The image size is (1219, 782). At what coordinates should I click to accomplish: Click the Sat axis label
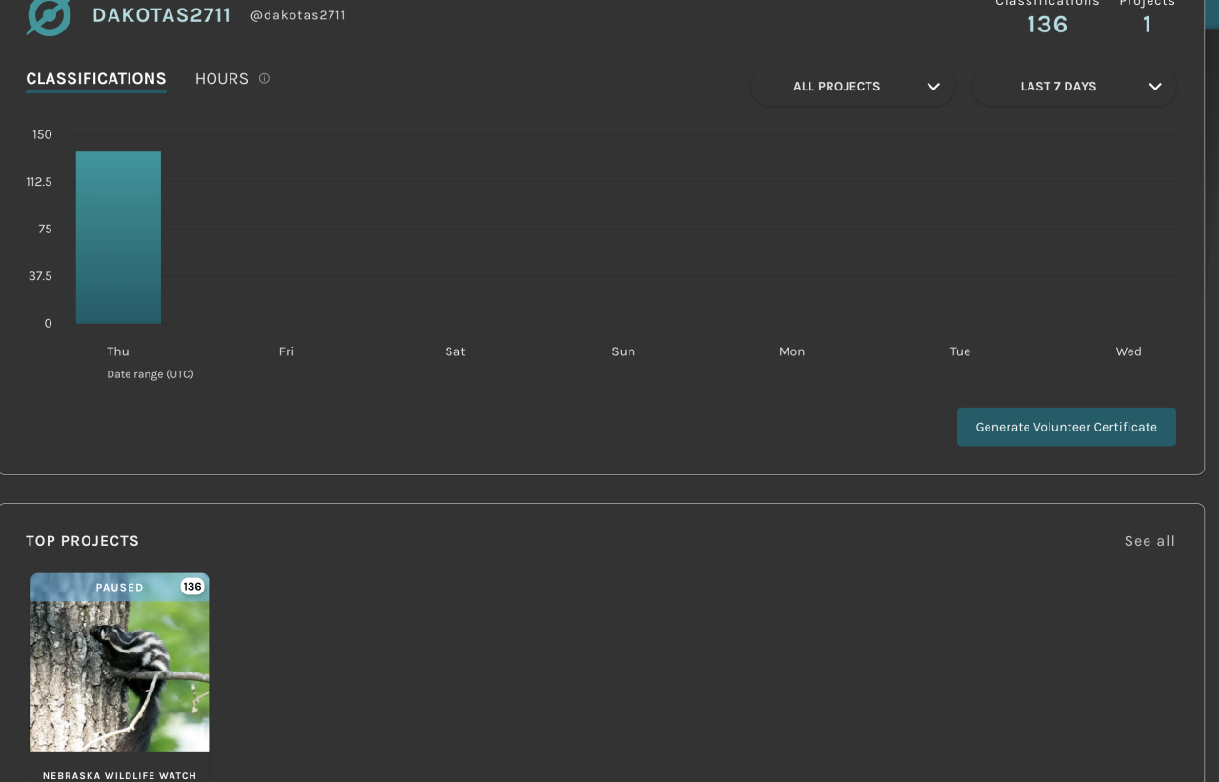455,351
